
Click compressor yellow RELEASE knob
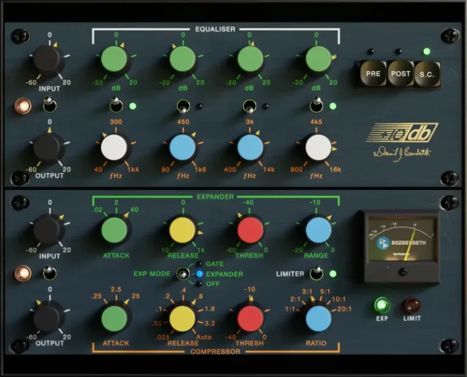[182, 319]
